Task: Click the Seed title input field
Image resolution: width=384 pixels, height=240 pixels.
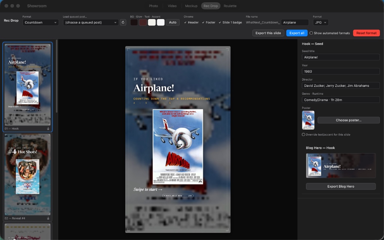Action: tap(340, 57)
